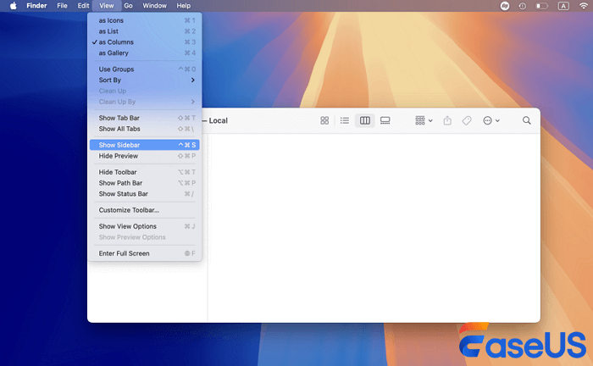The height and width of the screenshot is (366, 593).
Task: Choose 'Customize Toolbar...' from the menu
Action: [x=129, y=210]
